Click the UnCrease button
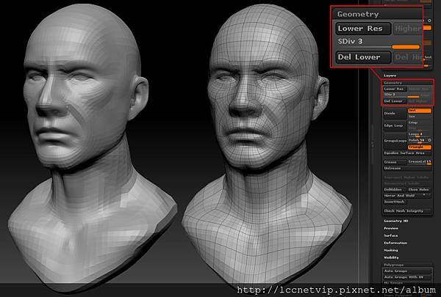Screen dimensions: 441x297 pos(407,168)
